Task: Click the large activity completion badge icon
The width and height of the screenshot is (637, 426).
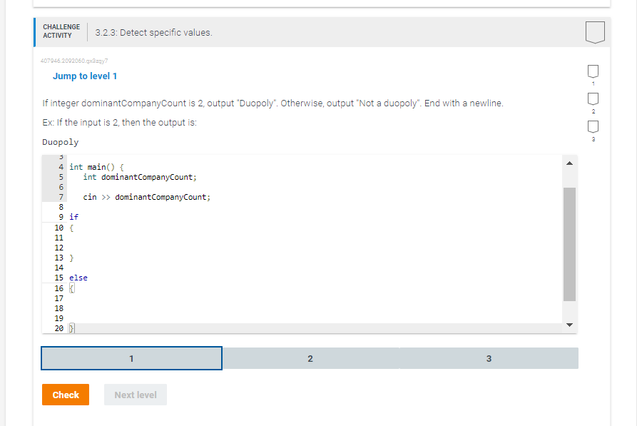Action: (x=595, y=32)
